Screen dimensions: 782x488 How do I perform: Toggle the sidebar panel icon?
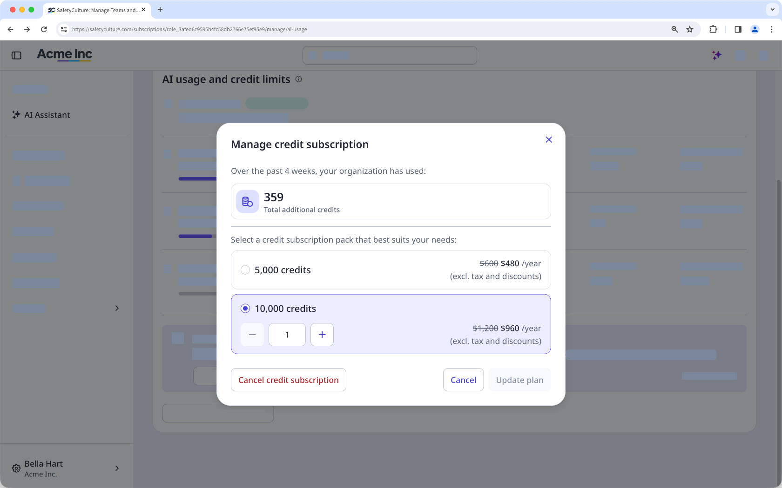click(x=16, y=55)
